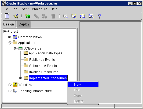This screenshot has height=109, width=143.
Task: Select Implemented Procedures tree item
Action: [x=48, y=78]
